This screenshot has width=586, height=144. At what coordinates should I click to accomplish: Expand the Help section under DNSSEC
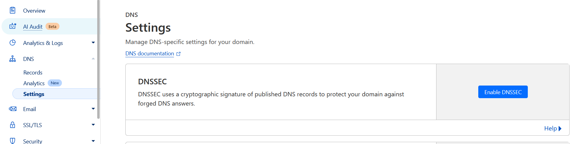pyautogui.click(x=553, y=128)
